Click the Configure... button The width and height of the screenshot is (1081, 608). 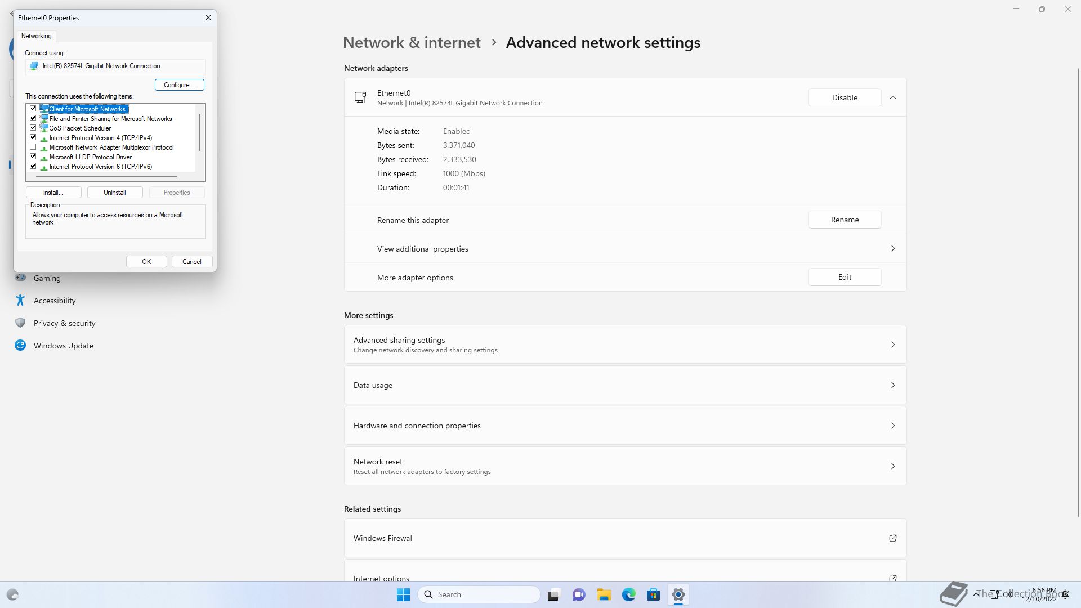tap(179, 84)
